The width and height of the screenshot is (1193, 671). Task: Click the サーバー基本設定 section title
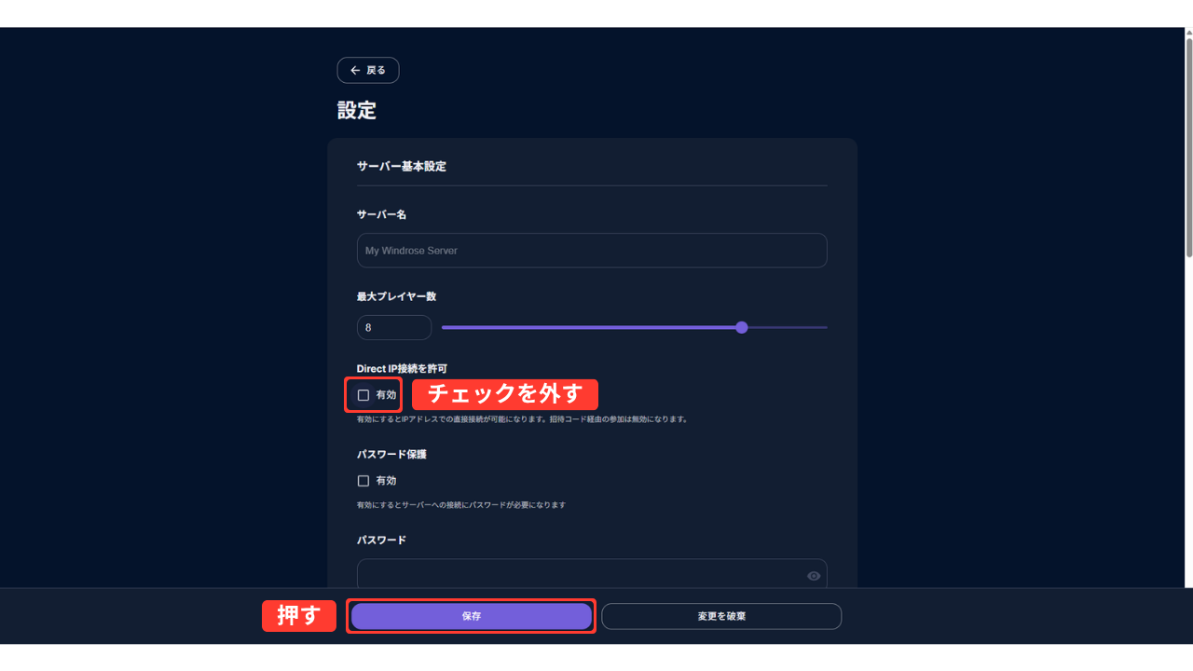[402, 167]
